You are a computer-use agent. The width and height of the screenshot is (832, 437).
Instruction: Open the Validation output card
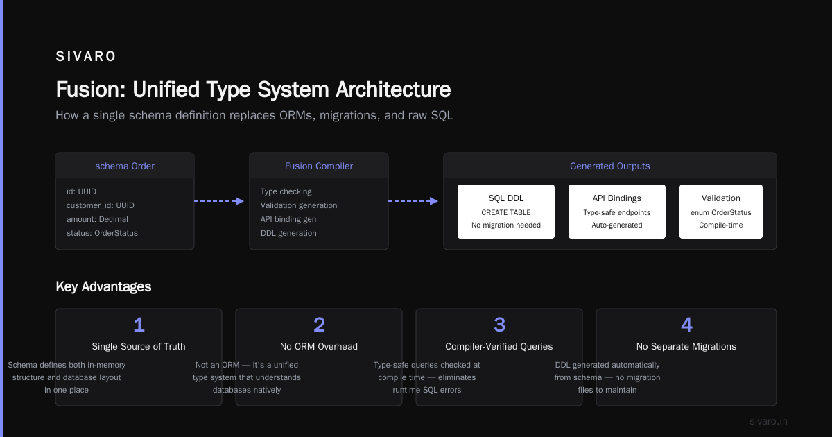[721, 212]
